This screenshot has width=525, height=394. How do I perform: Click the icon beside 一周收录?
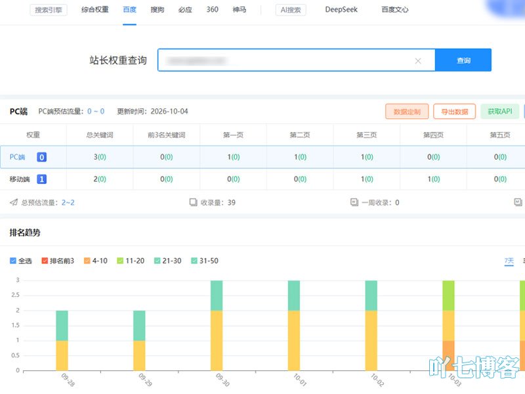354,202
